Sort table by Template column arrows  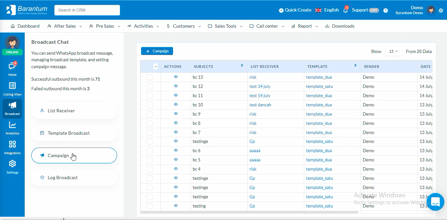[355, 66]
